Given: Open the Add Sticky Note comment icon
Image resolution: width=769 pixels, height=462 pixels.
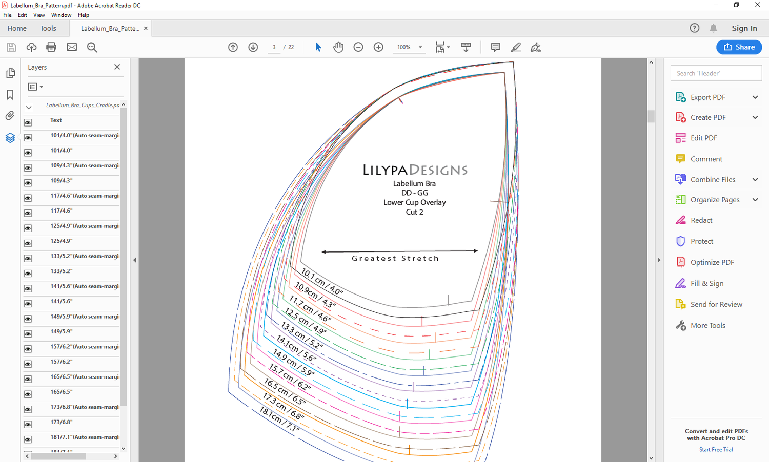Looking at the screenshot, I should 495,47.
